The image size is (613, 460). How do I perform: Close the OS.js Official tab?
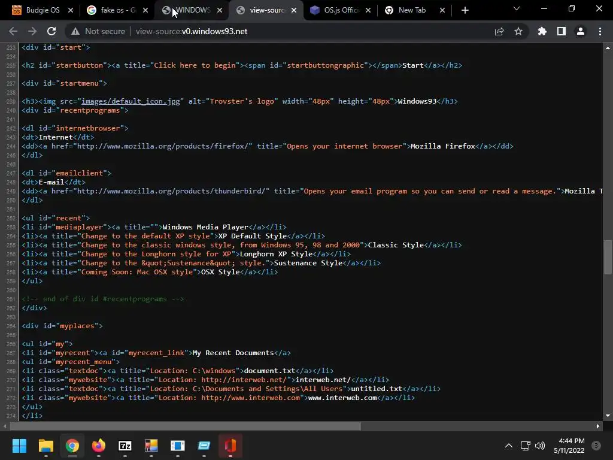pyautogui.click(x=368, y=11)
